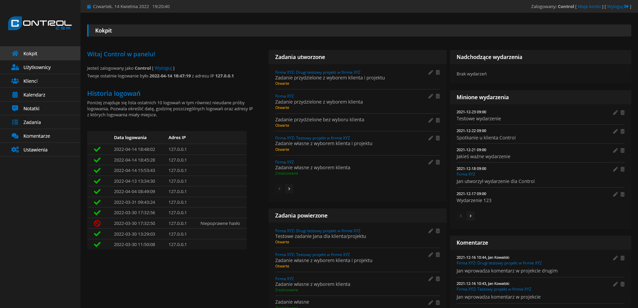Open 'Firma XYZ: Testowy projekt' link in Zadania utworzone

pos(312,138)
